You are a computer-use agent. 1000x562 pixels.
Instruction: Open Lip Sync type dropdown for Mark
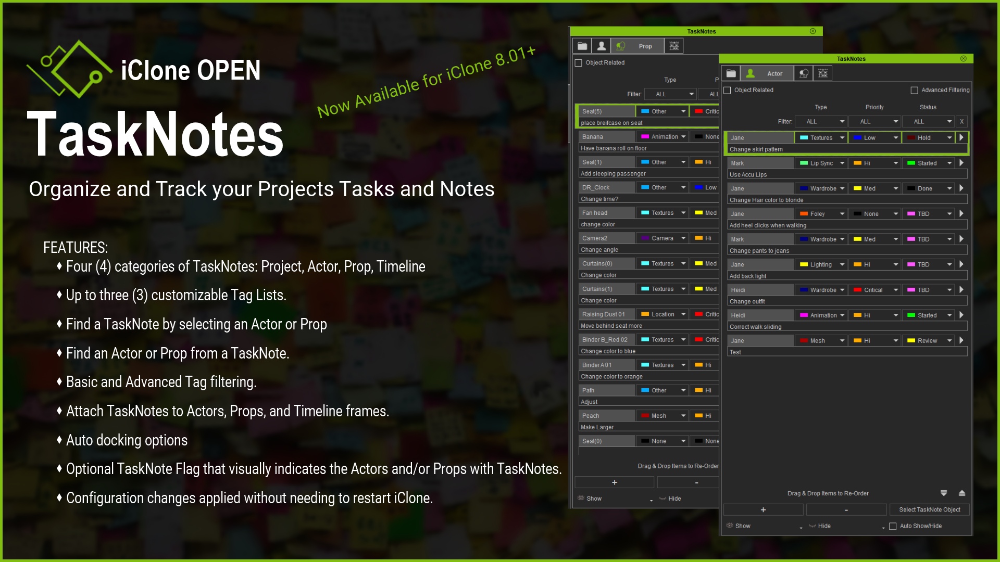[x=821, y=163]
